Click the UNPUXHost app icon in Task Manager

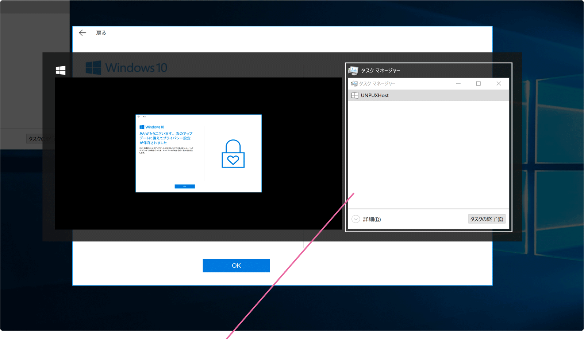coord(354,95)
